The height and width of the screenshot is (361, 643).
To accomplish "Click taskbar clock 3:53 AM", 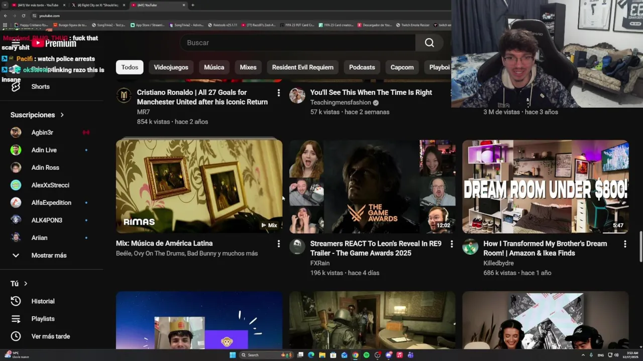I will click(x=632, y=355).
